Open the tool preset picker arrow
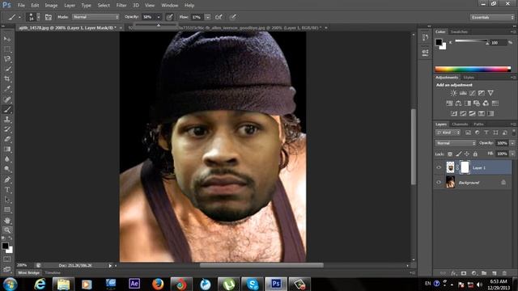The height and width of the screenshot is (291, 518). pyautogui.click(x=19, y=17)
